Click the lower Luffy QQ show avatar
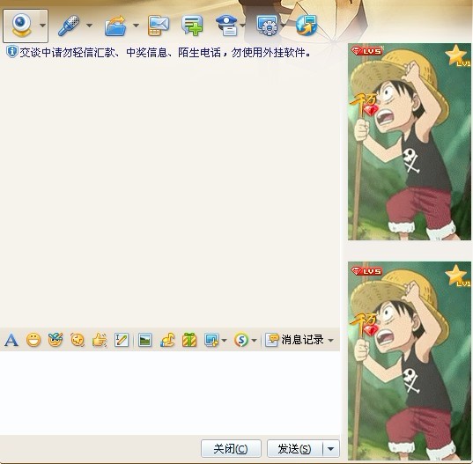Screen dimensions: 473x464 410,361
